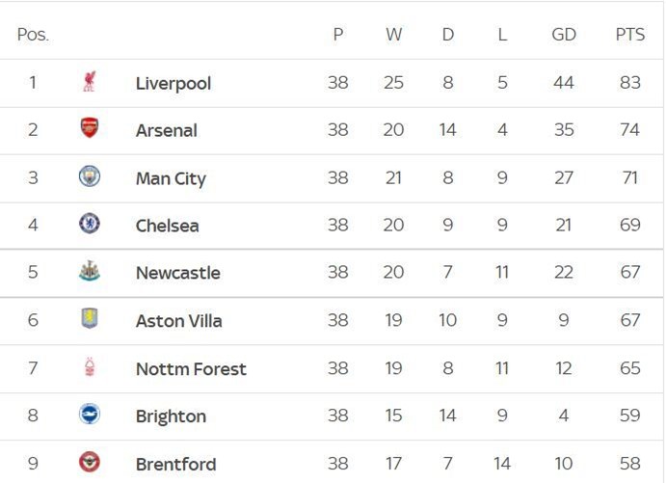Click the Man City club crest
Image resolution: width=666 pixels, height=483 pixels.
pyautogui.click(x=90, y=176)
